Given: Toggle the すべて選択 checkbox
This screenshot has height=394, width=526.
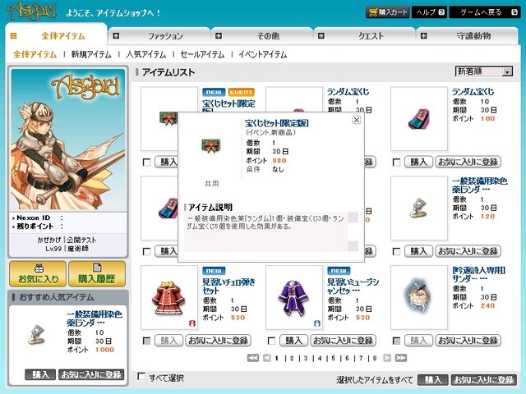Looking at the screenshot, I should [141, 376].
